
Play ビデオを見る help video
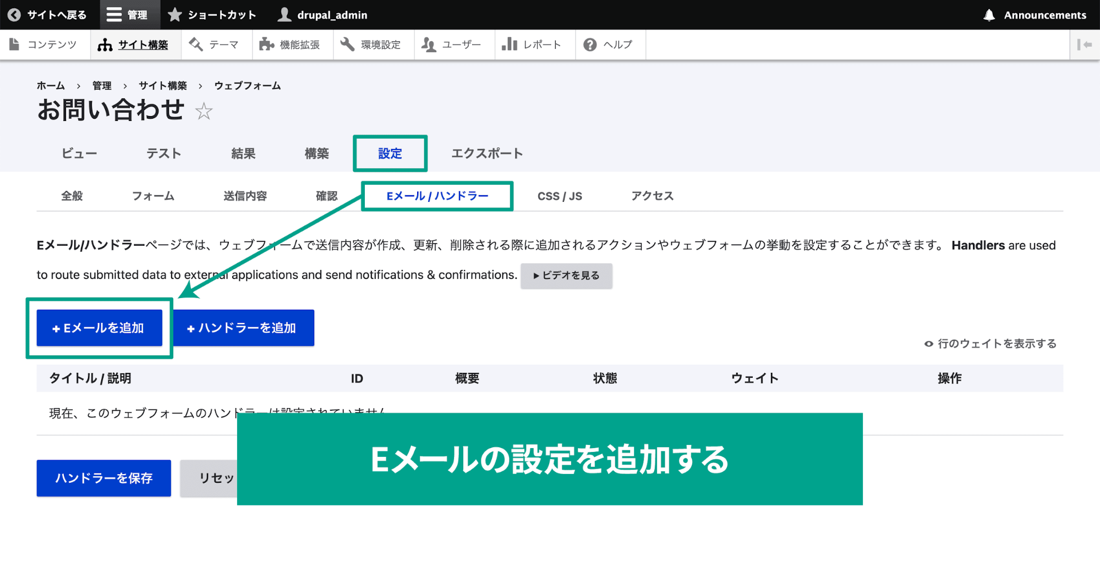(566, 276)
